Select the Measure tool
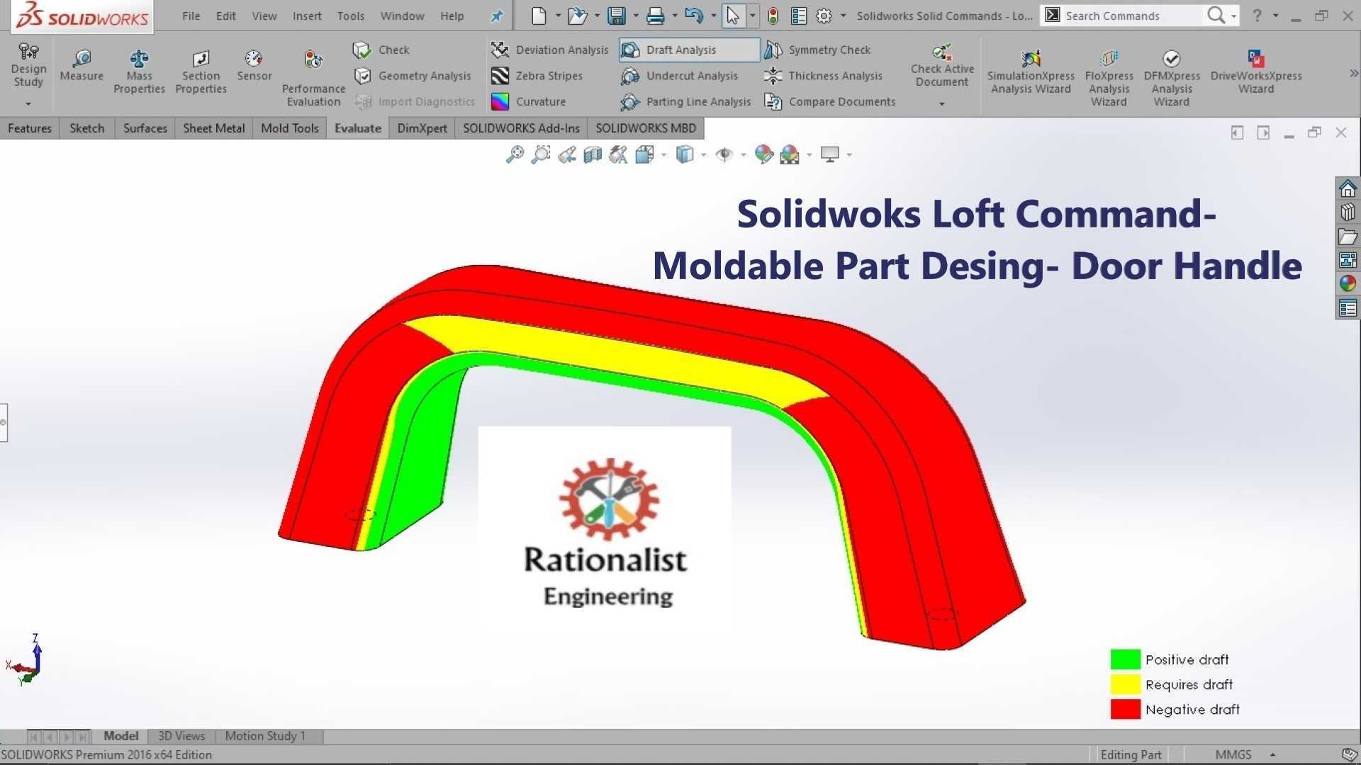 pyautogui.click(x=82, y=65)
